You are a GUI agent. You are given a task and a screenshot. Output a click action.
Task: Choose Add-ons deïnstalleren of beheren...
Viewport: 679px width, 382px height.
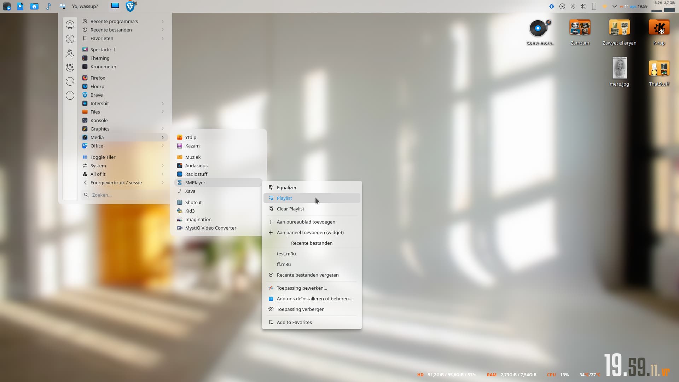pos(312,299)
